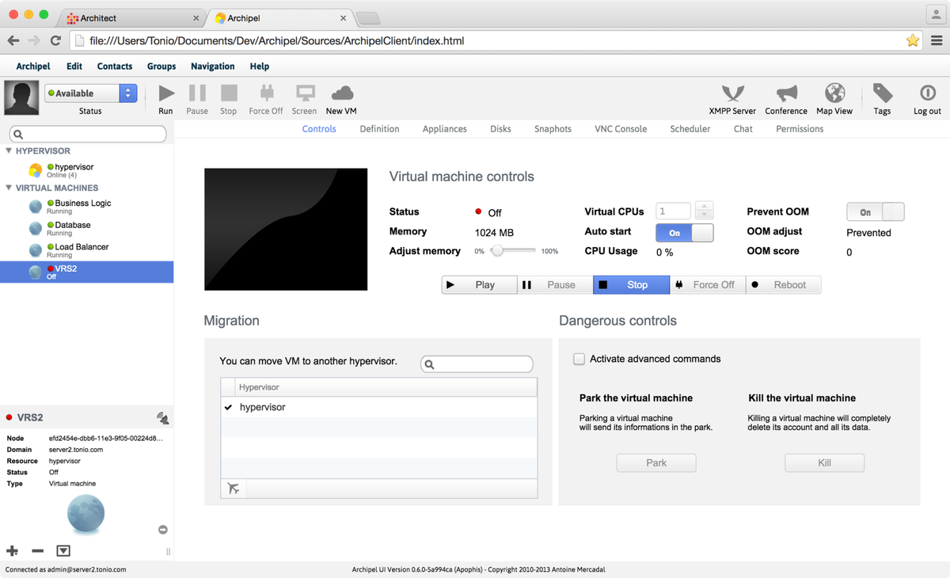Click the Play segmented button
This screenshot has height=578, width=950.
479,285
